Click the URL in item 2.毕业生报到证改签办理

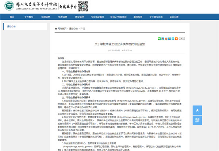pos(132,117)
